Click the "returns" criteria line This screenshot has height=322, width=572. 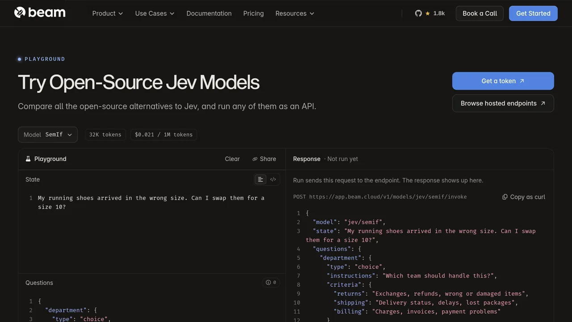click(431, 294)
